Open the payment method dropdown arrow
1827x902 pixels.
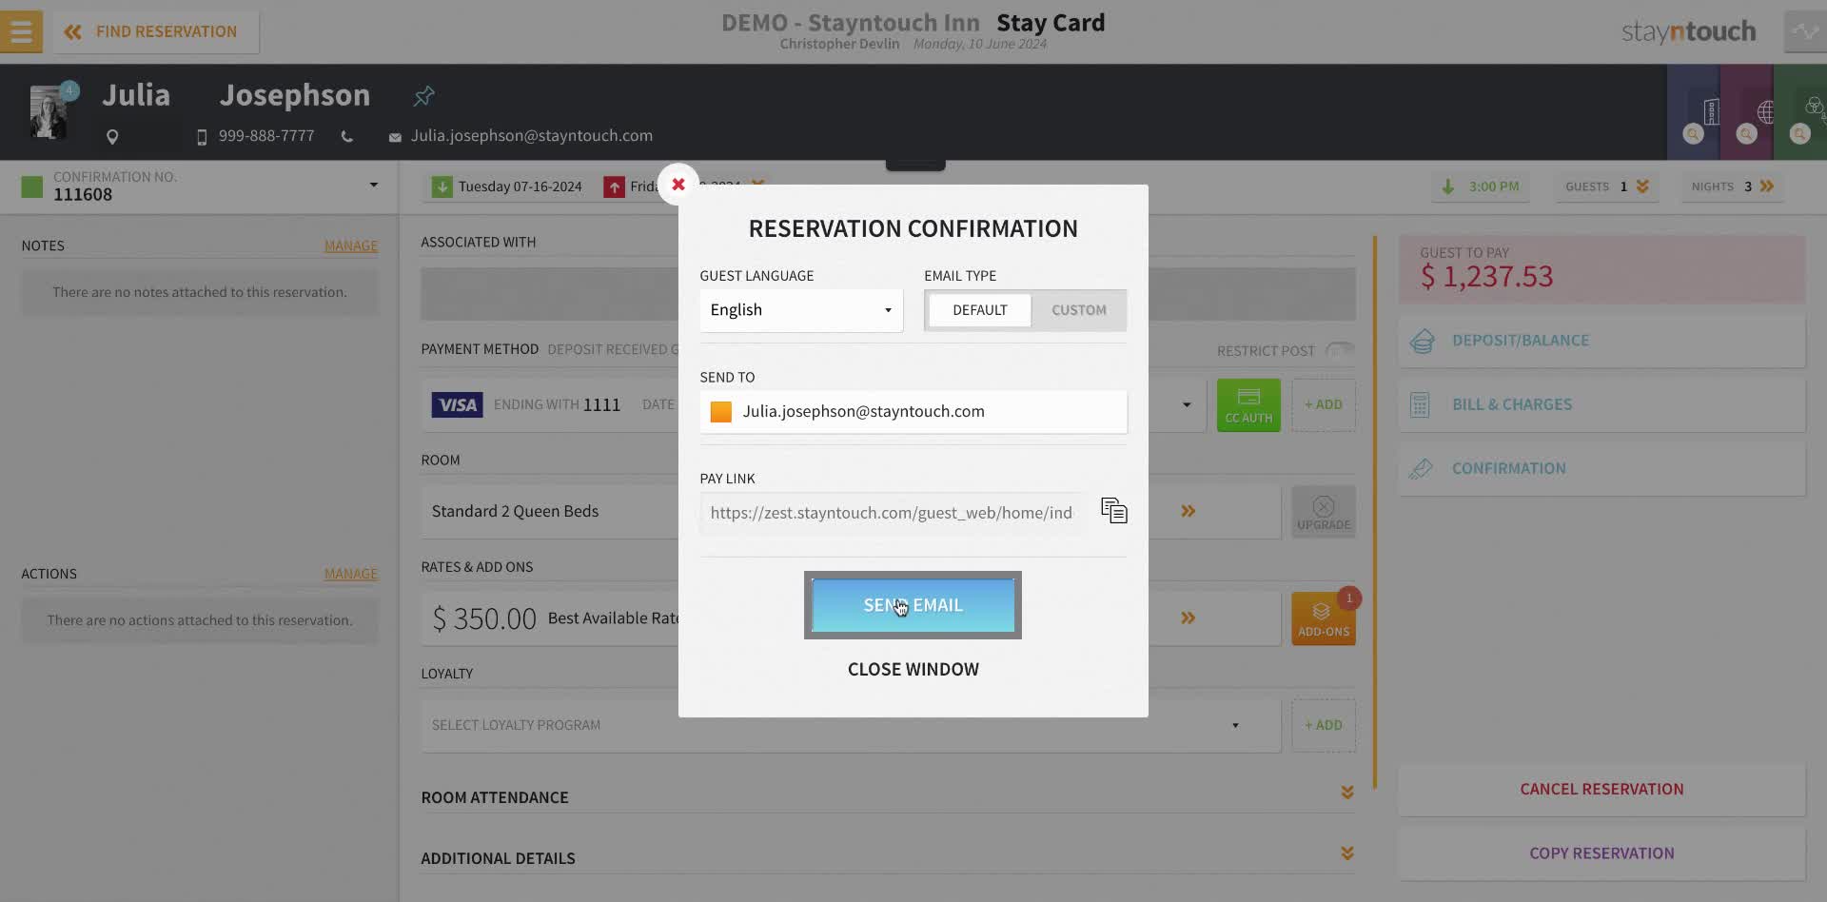tap(1186, 405)
